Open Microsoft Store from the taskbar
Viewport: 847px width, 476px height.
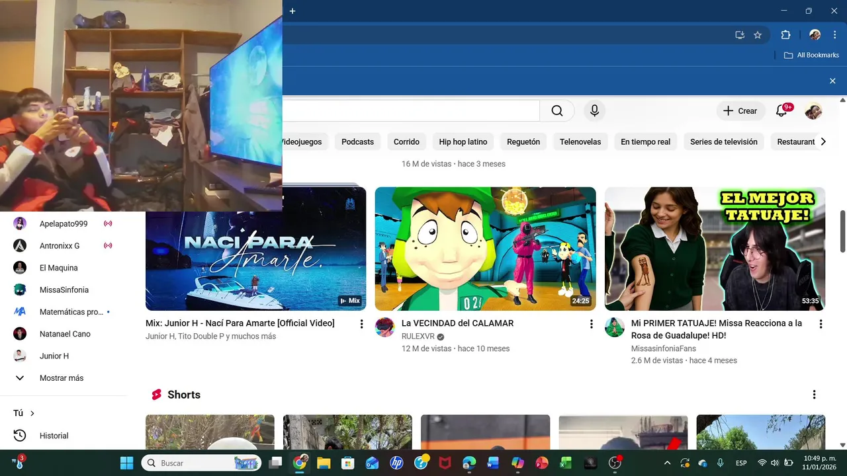[347, 463]
